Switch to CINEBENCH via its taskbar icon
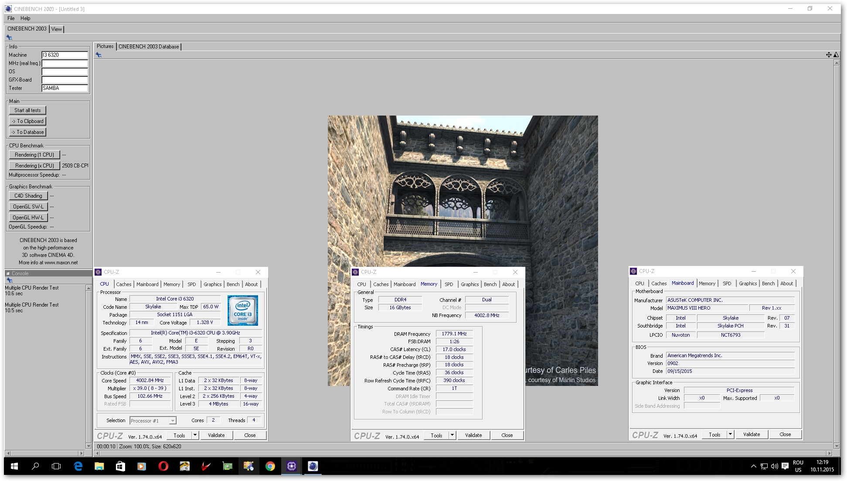847x481 pixels. pos(313,466)
